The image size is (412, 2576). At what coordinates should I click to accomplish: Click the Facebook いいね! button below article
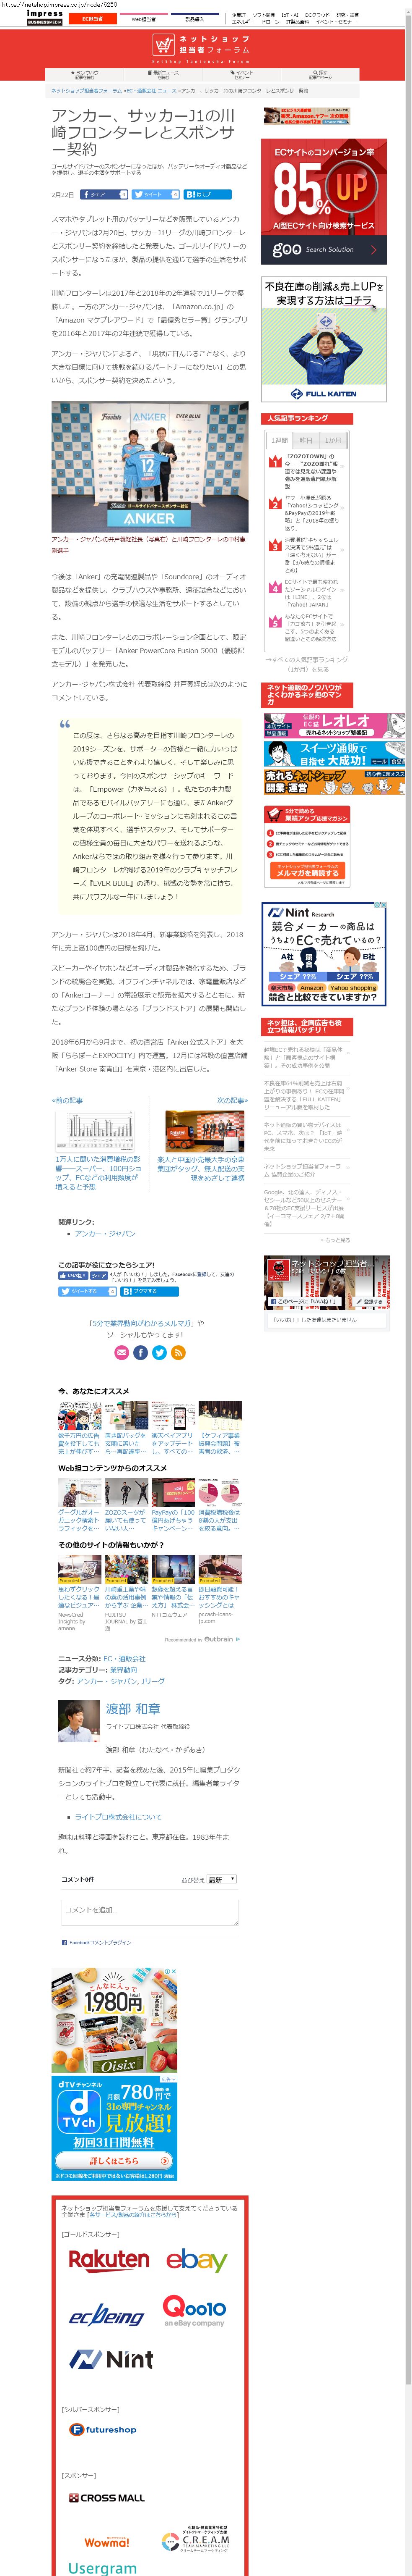(73, 1276)
